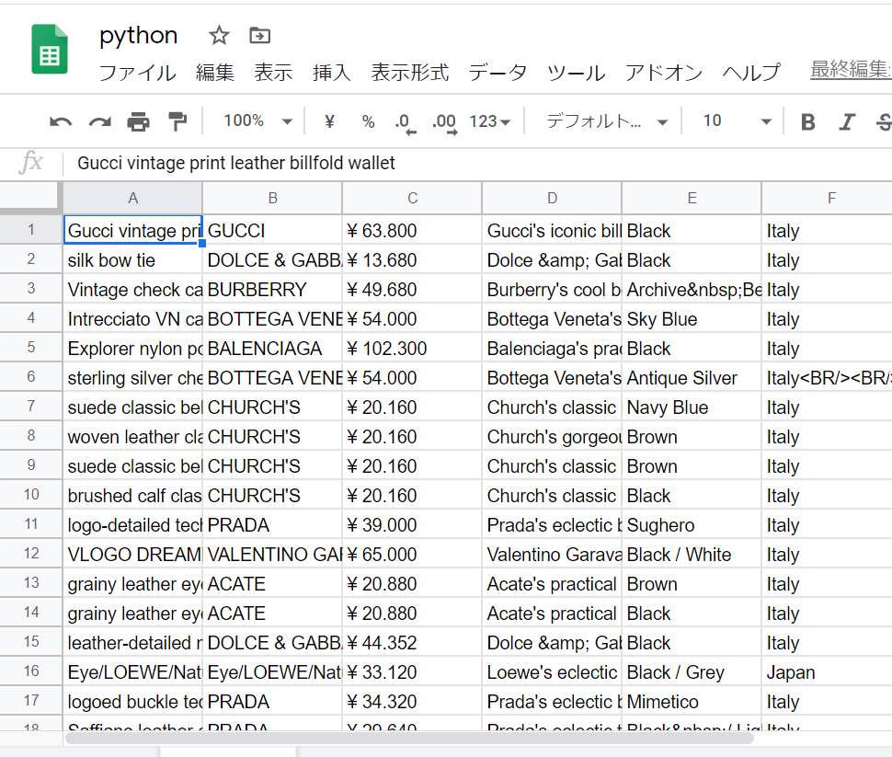Open the 表示形式 menu
This screenshot has height=757, width=892.
409,73
